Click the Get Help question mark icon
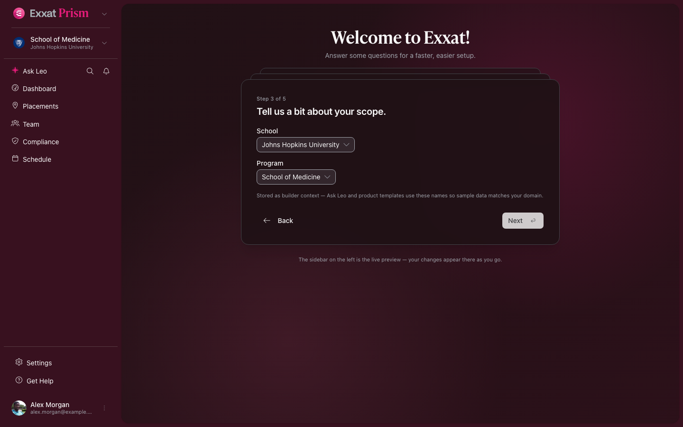Viewport: 683px width, 427px height. (19, 380)
